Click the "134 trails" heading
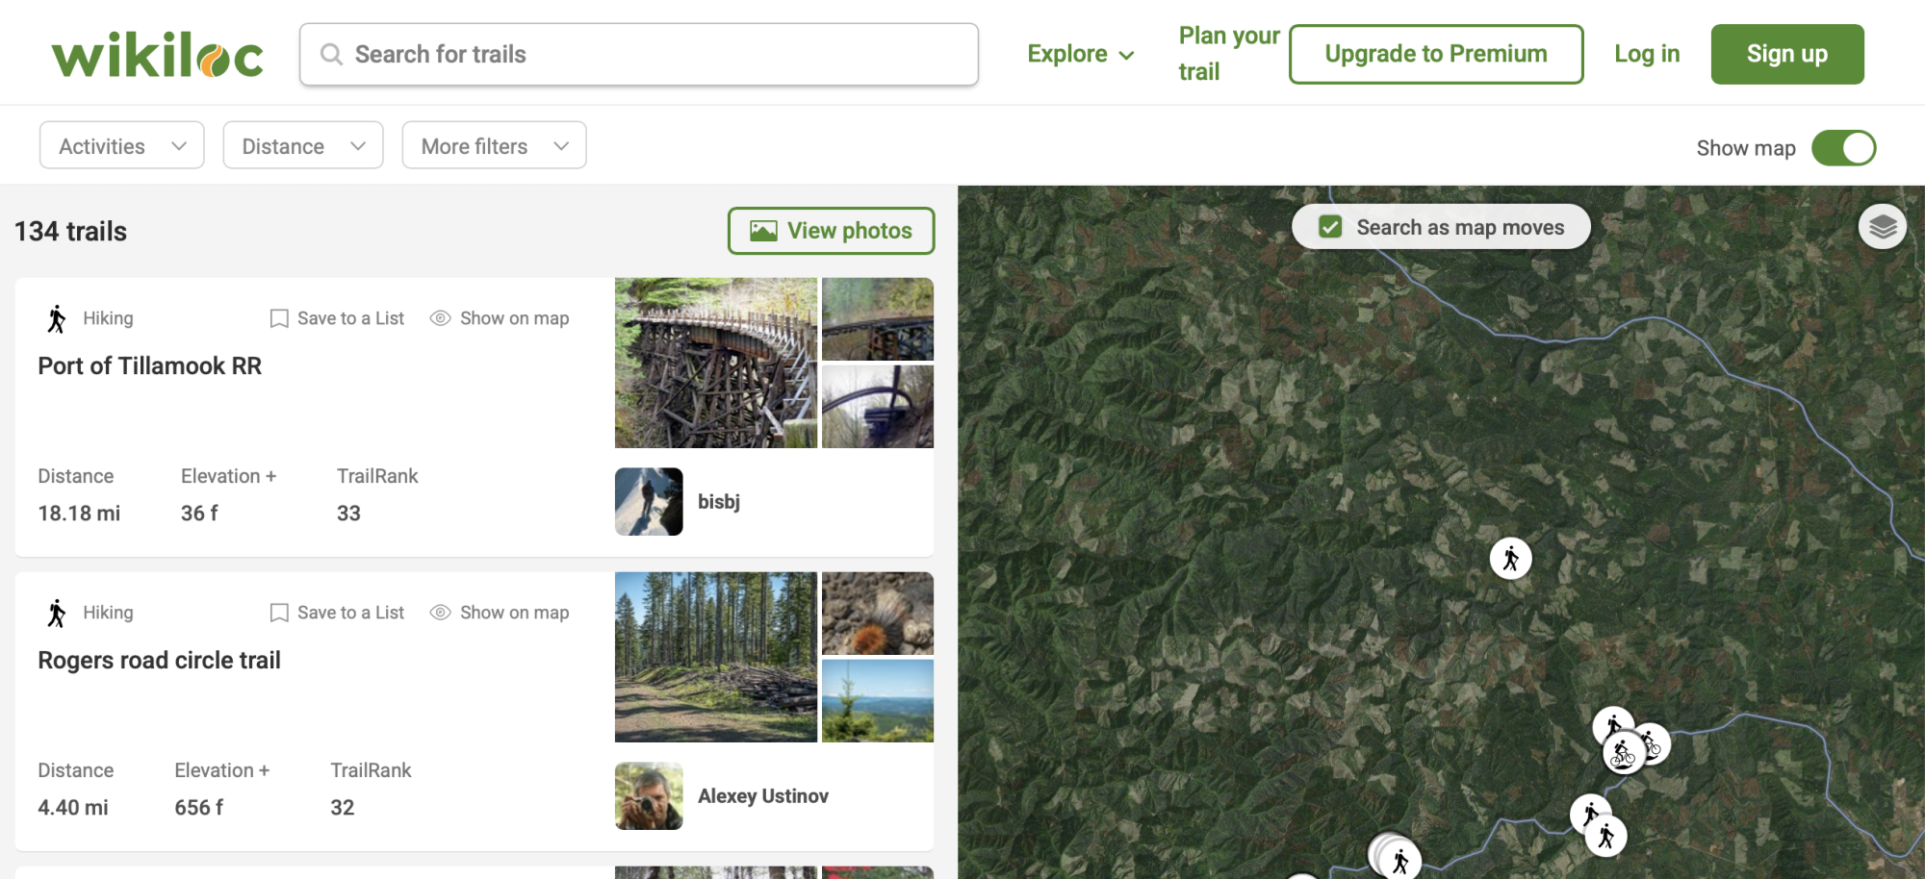The image size is (1925, 879). 70,232
